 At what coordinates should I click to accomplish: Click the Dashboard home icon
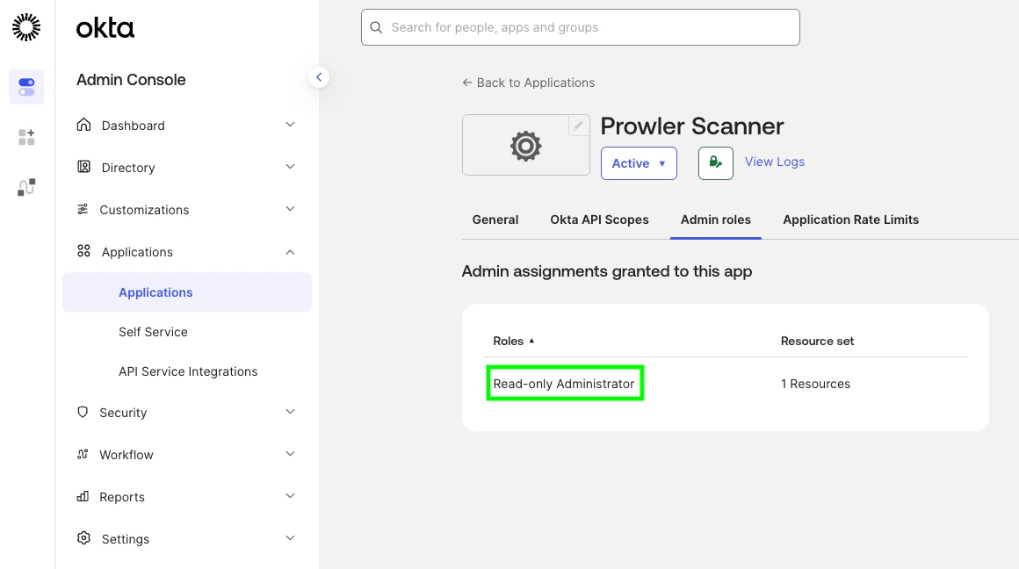click(x=83, y=125)
